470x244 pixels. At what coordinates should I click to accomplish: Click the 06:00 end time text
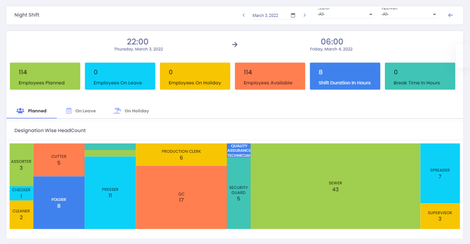(x=332, y=41)
